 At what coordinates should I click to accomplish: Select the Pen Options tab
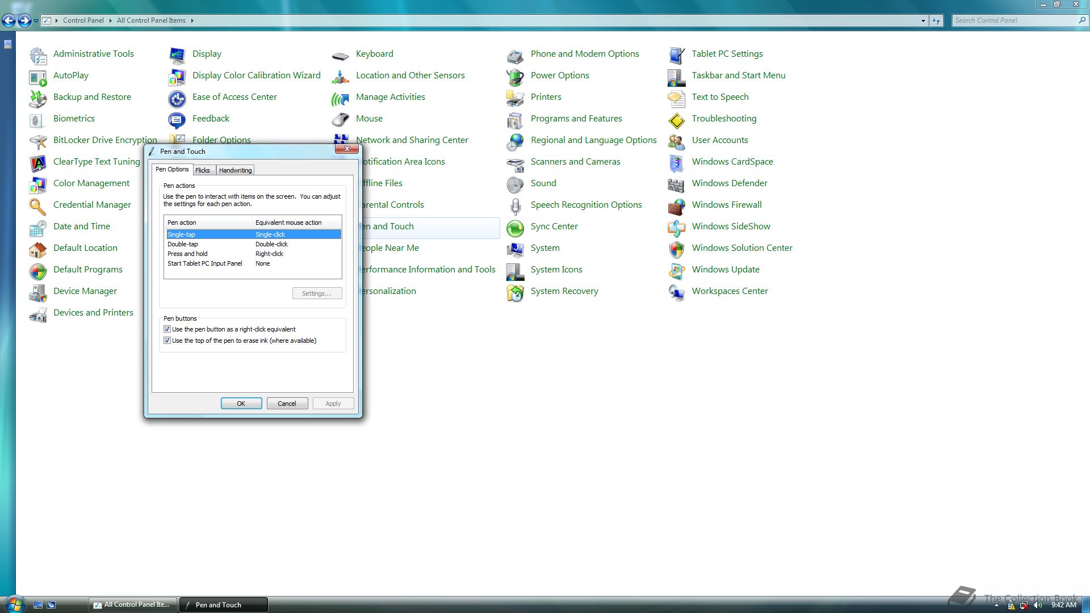coord(172,169)
